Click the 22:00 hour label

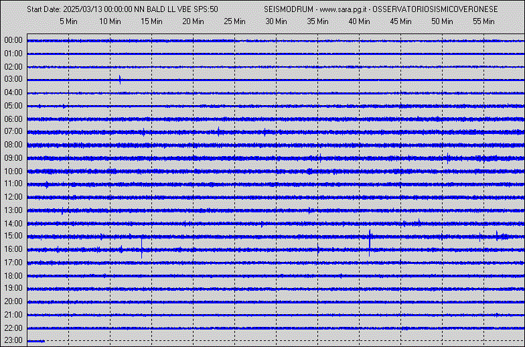pyautogui.click(x=13, y=328)
